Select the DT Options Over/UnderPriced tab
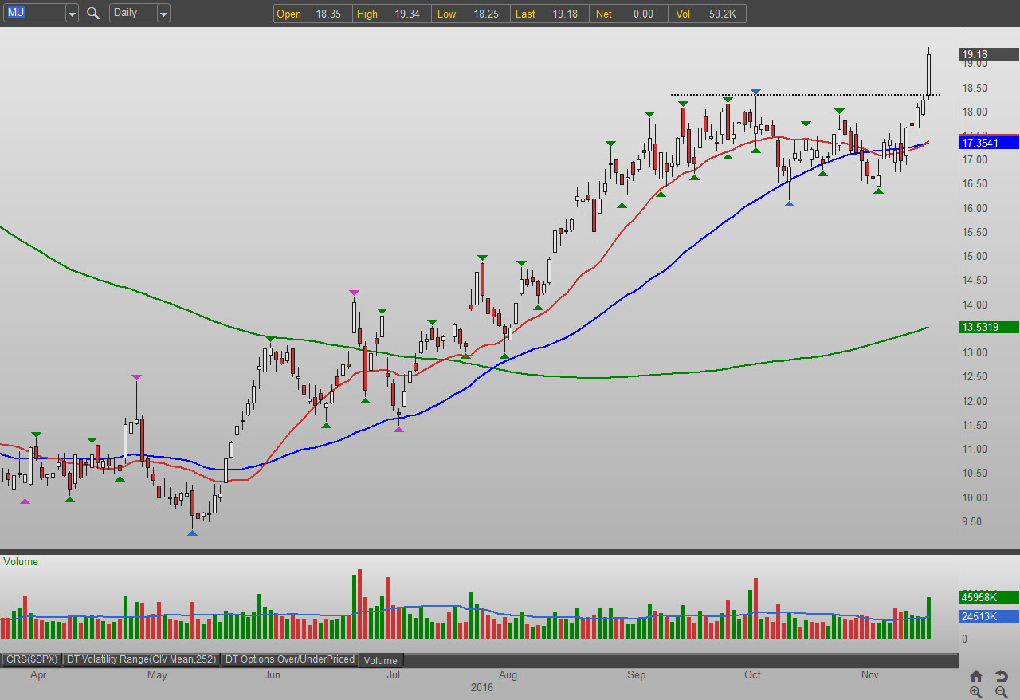The height and width of the screenshot is (700, 1020). [290, 659]
